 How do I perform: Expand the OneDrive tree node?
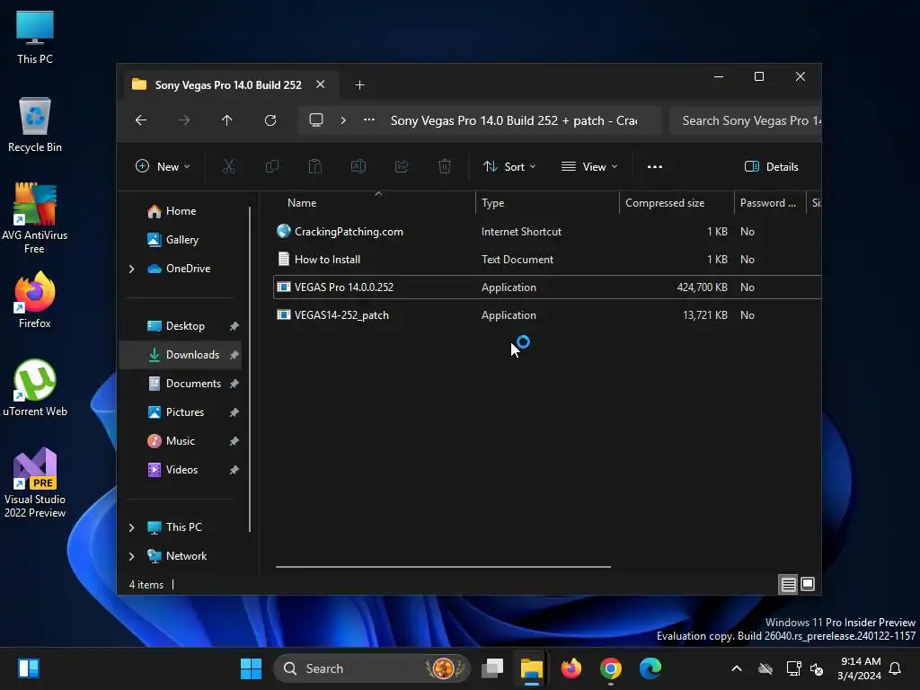click(x=131, y=269)
